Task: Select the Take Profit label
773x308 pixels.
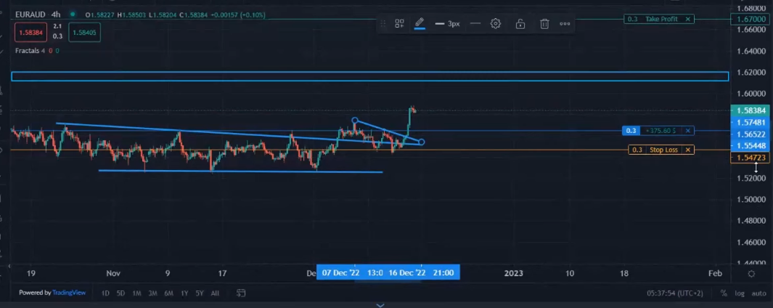Action: coord(661,19)
